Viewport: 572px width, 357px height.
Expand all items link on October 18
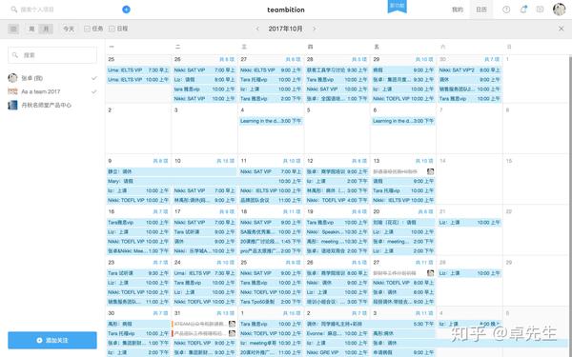coord(292,211)
